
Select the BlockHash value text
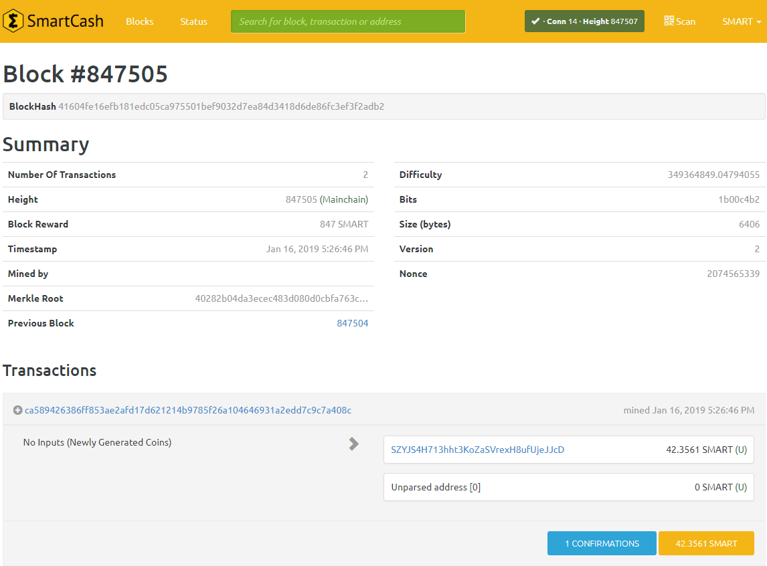coord(221,106)
